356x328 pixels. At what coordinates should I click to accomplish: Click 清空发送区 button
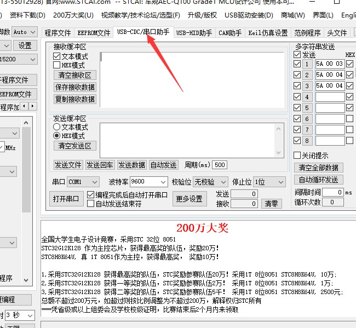pos(74,146)
